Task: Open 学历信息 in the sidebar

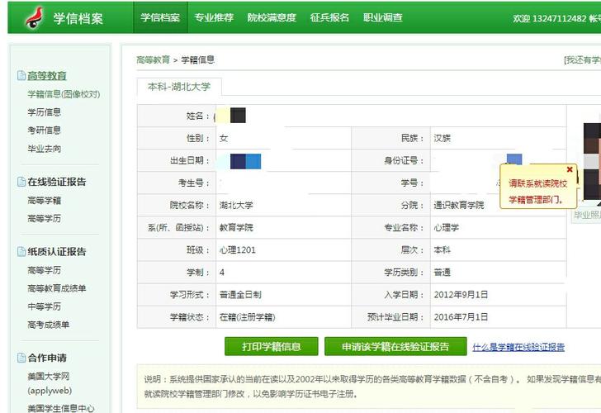Action: (44, 112)
